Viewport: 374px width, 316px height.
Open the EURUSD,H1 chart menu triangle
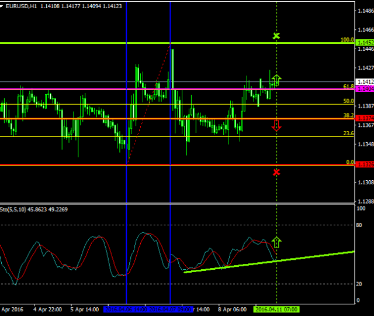(2, 5)
